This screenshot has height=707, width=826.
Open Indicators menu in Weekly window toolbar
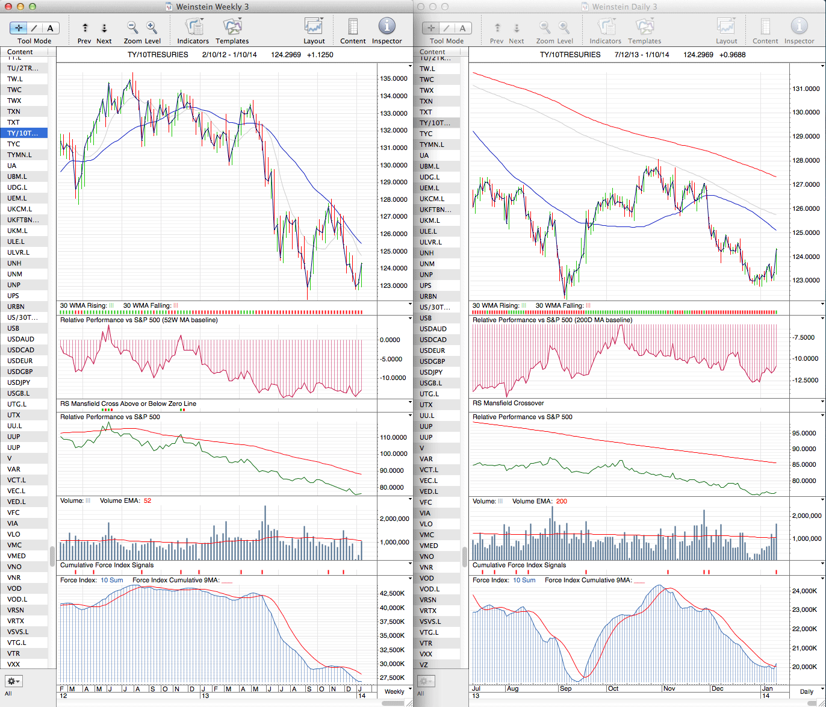click(x=193, y=27)
